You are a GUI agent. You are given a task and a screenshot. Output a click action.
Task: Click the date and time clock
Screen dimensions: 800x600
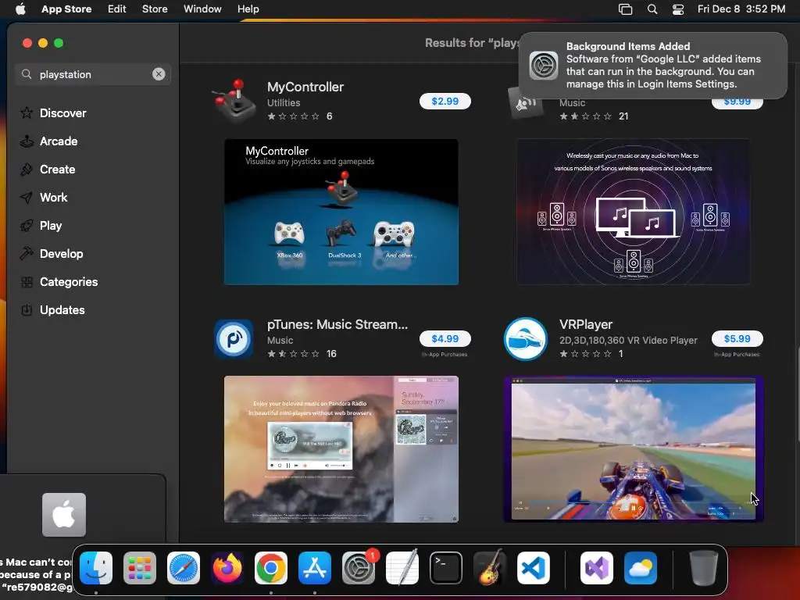[741, 9]
